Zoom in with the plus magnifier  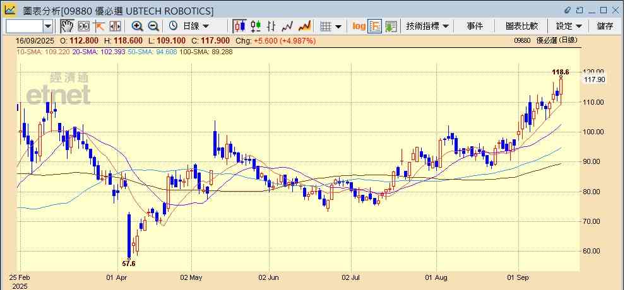[138, 26]
